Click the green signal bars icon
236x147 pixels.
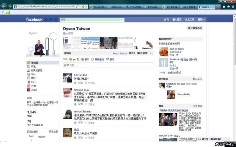point(8,12)
